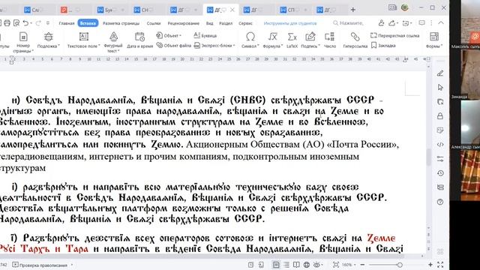
Task: Insert Дата и время
Action: 140,40
